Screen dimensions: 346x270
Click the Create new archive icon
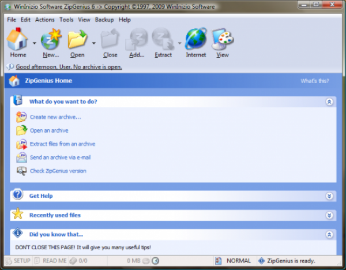tap(21, 117)
